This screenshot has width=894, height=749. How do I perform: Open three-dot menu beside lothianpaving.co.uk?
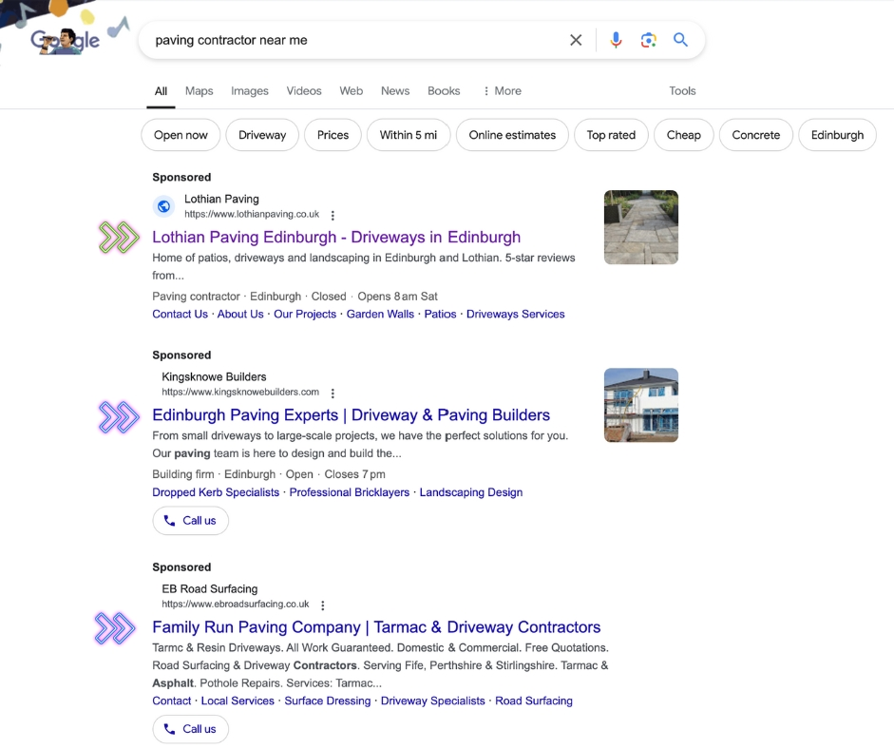[x=333, y=215]
